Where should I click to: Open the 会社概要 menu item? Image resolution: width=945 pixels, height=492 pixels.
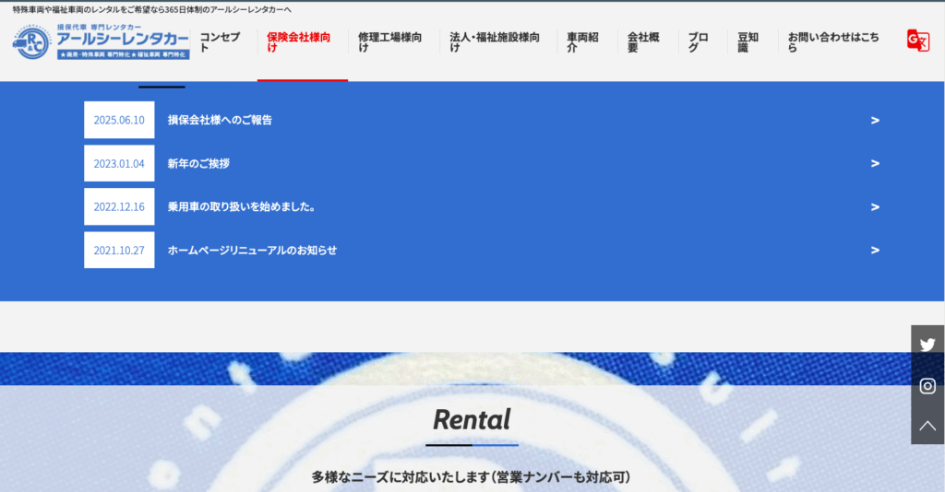coord(643,42)
